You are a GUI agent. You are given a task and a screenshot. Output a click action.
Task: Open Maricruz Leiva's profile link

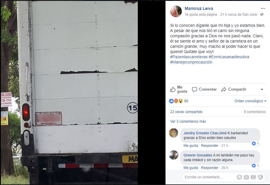(x=199, y=8)
